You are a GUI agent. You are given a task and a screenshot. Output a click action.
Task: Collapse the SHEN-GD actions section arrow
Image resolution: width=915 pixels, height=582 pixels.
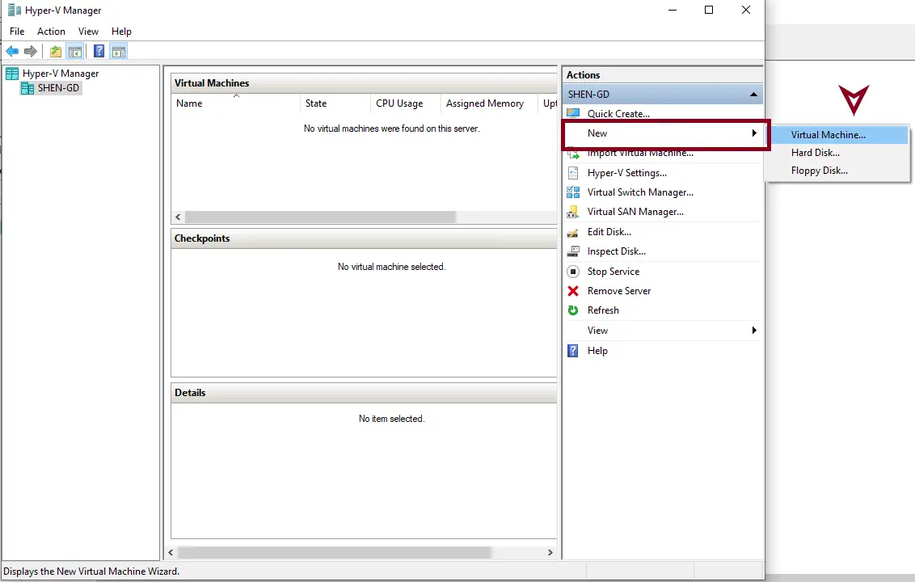coord(753,95)
